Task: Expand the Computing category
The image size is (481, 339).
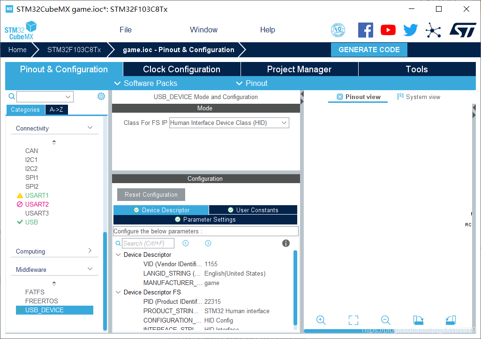Action: (90, 250)
